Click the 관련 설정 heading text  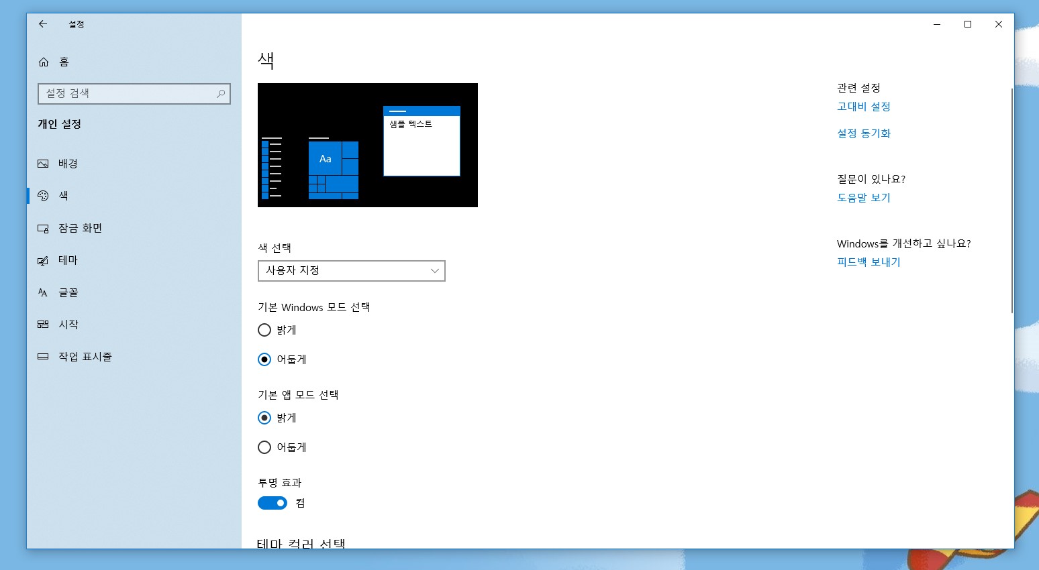pos(858,88)
